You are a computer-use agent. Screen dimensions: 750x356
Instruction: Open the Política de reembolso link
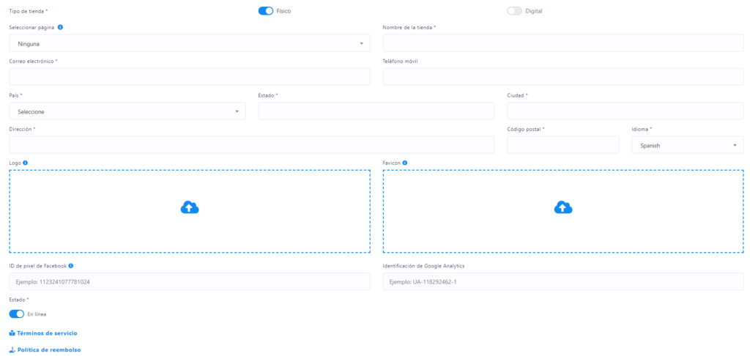coord(49,350)
